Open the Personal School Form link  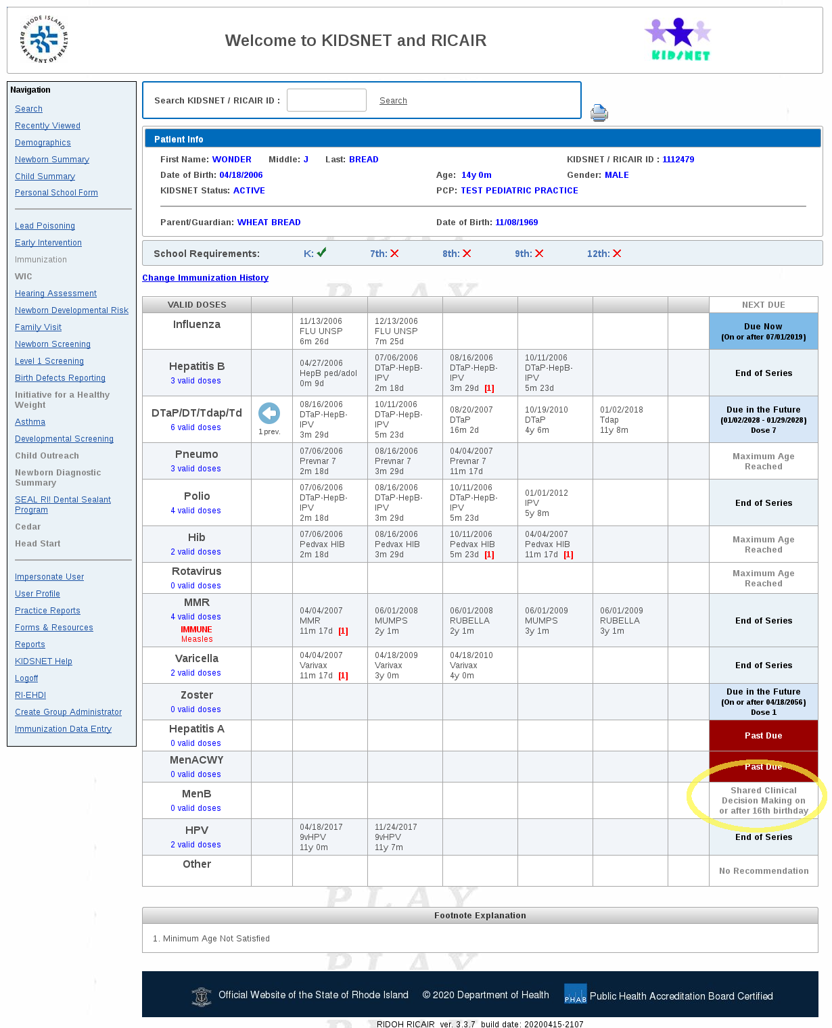56,193
